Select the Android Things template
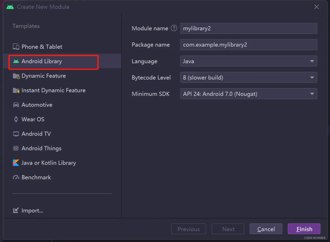 pyautogui.click(x=62, y=148)
